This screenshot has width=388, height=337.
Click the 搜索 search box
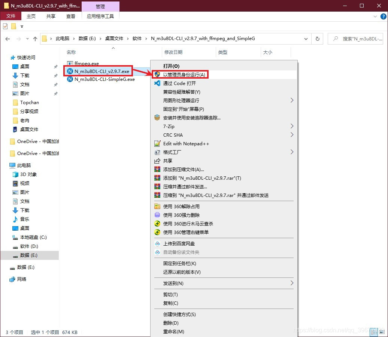[x=355, y=39]
